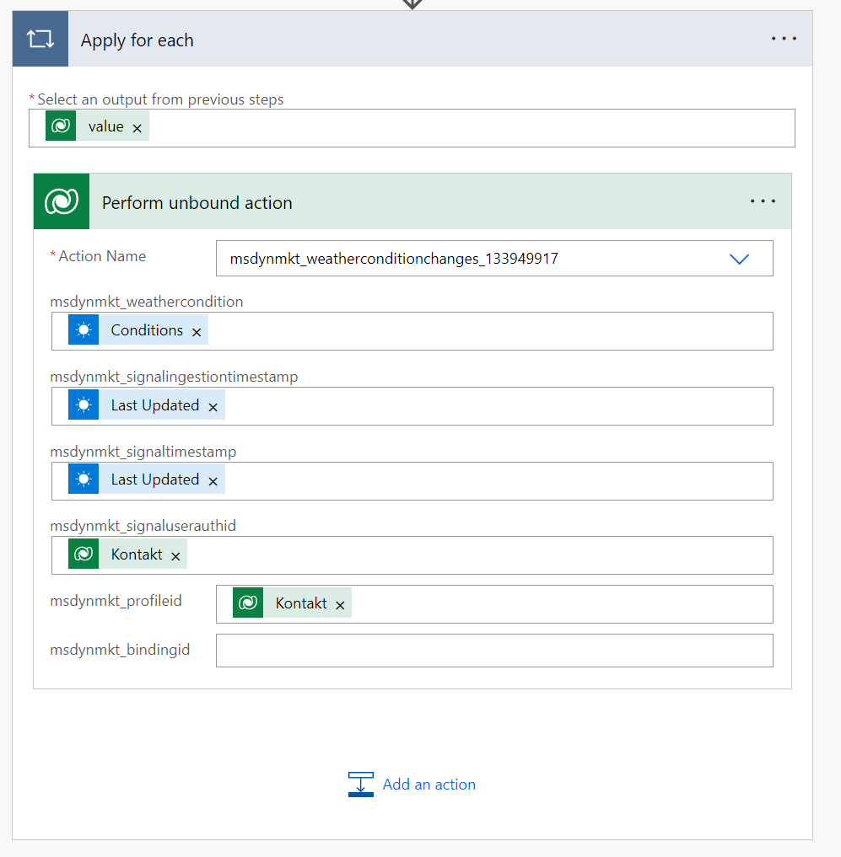Remove Last Updated token from signalingestiontimestamp
Image resolution: width=841 pixels, height=857 pixels.
(213, 407)
